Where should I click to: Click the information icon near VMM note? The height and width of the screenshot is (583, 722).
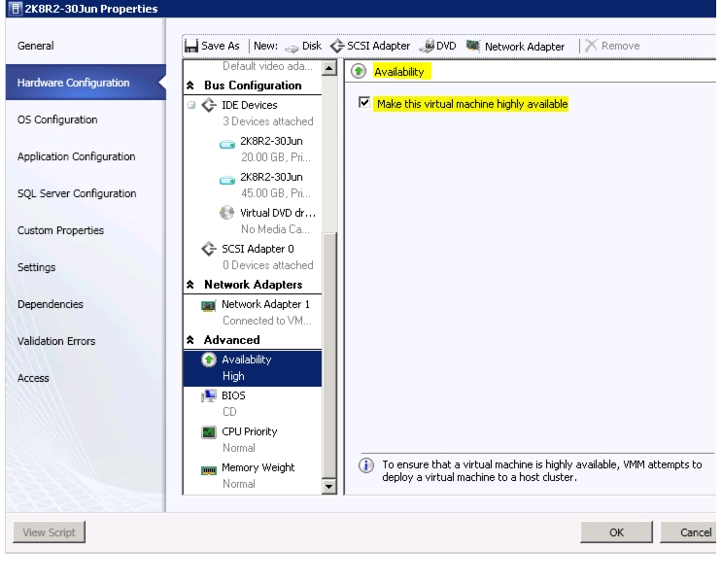tap(366, 465)
